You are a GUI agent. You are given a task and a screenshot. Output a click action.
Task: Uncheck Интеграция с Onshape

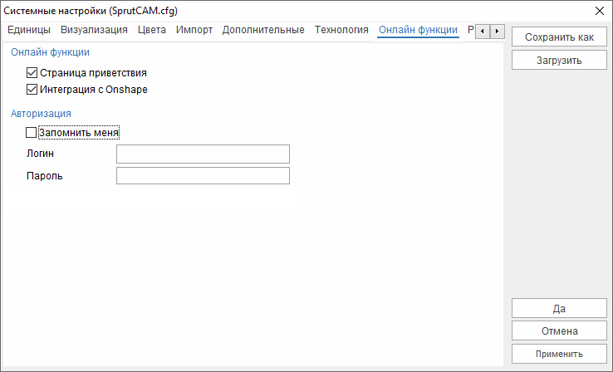(32, 90)
